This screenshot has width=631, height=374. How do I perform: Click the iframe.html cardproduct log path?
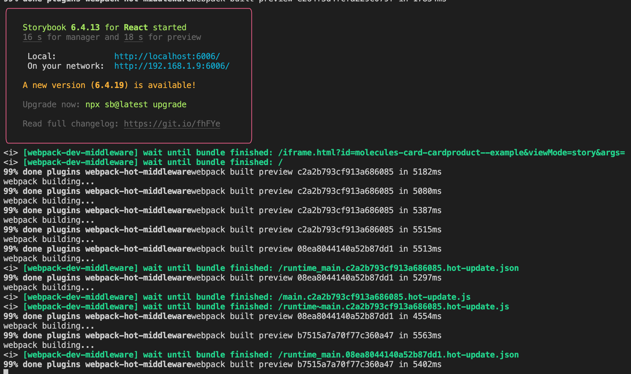[x=451, y=152]
